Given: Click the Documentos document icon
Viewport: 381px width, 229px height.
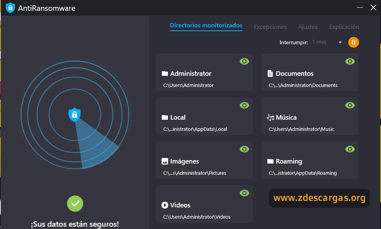Looking at the screenshot, I should [270, 74].
